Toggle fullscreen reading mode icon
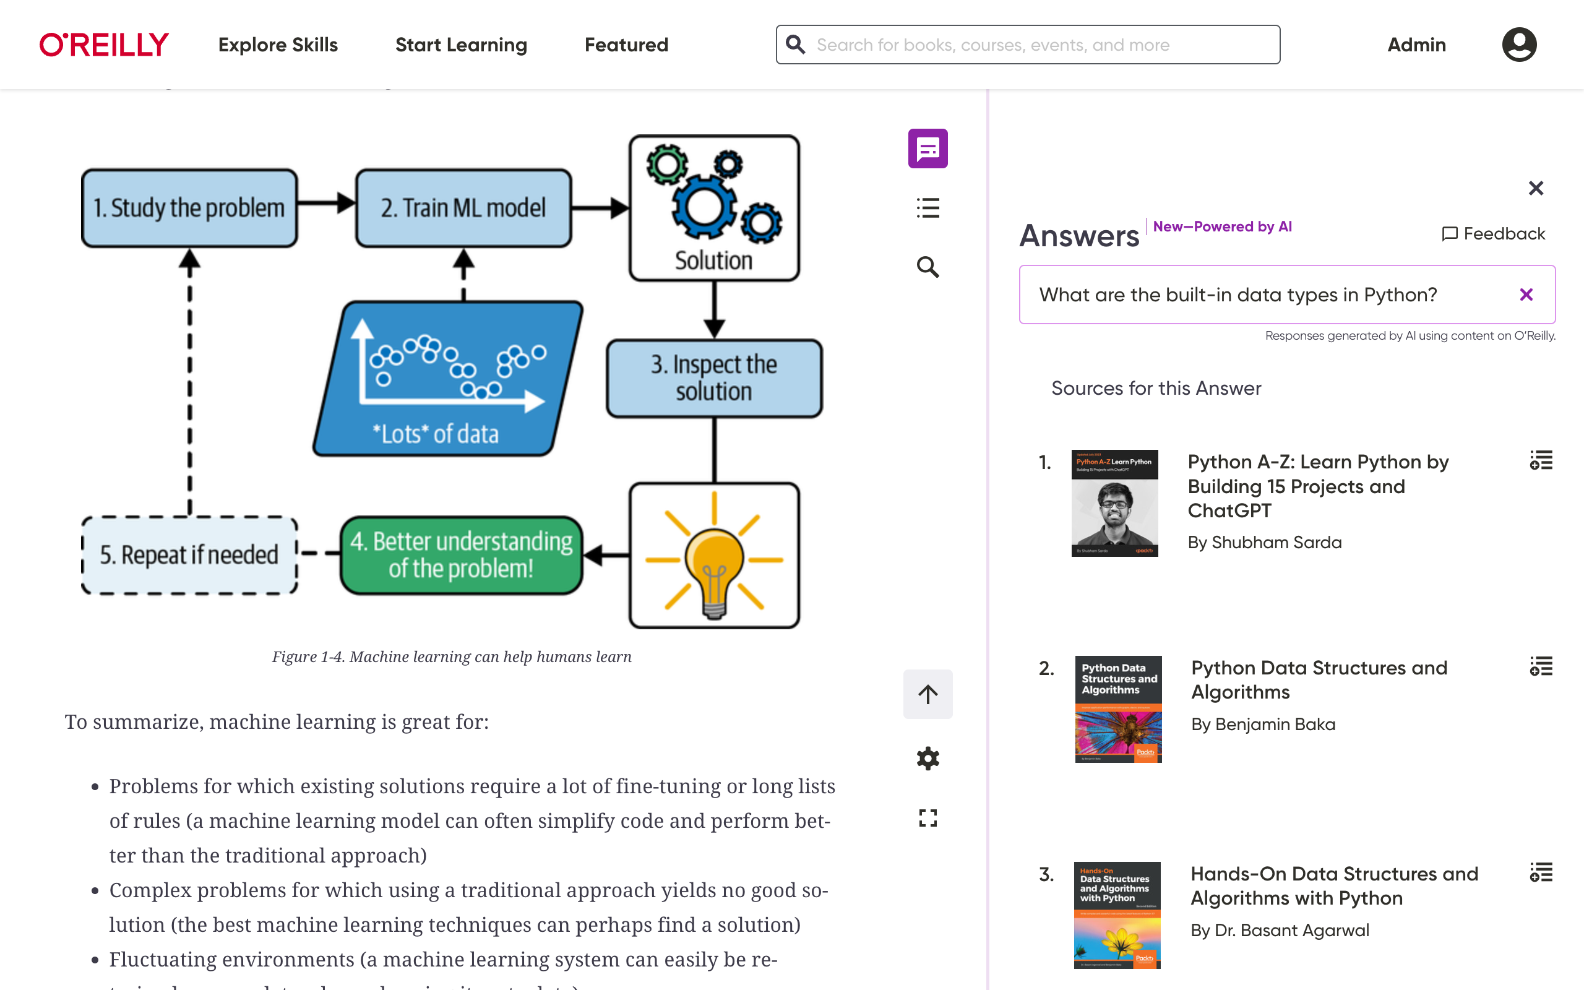This screenshot has width=1584, height=990. pos(928,818)
